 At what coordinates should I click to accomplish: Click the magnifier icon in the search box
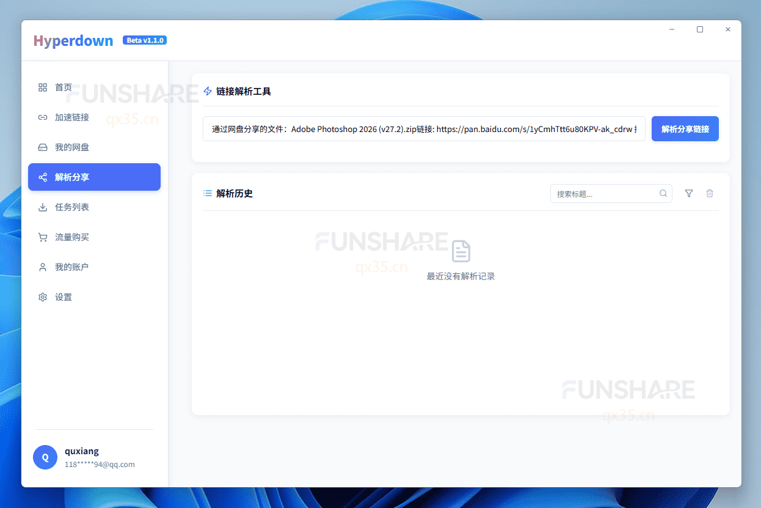click(x=663, y=193)
